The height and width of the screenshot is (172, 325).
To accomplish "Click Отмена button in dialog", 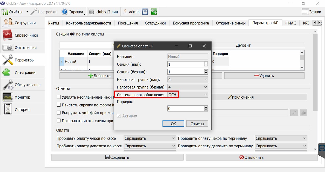I will coord(197,124).
